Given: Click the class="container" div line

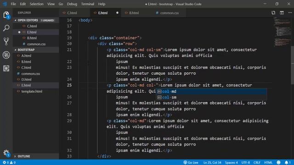Looking at the screenshot, I should pyautogui.click(x=114, y=38).
